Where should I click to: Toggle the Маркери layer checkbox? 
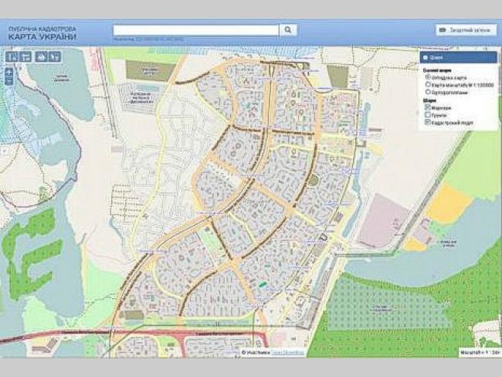click(429, 107)
